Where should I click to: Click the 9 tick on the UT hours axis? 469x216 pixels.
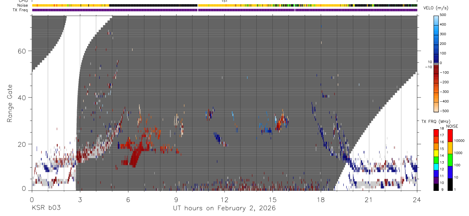(x=176, y=200)
